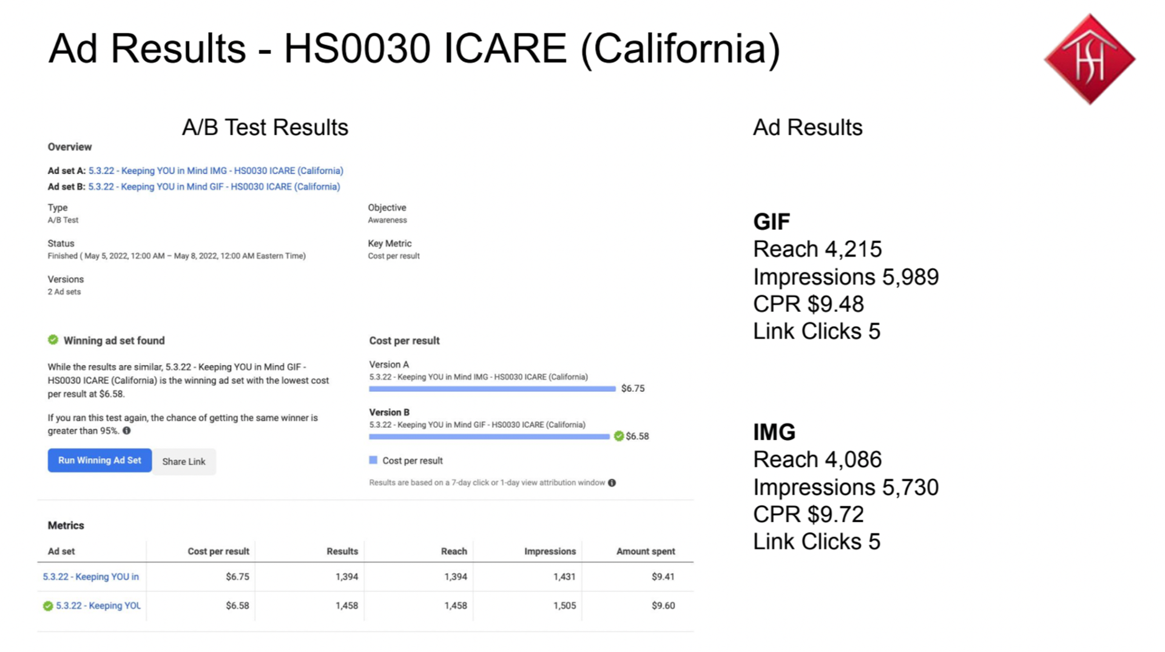Open the Ad set B GIF link
The width and height of the screenshot is (1165, 652).
point(214,187)
